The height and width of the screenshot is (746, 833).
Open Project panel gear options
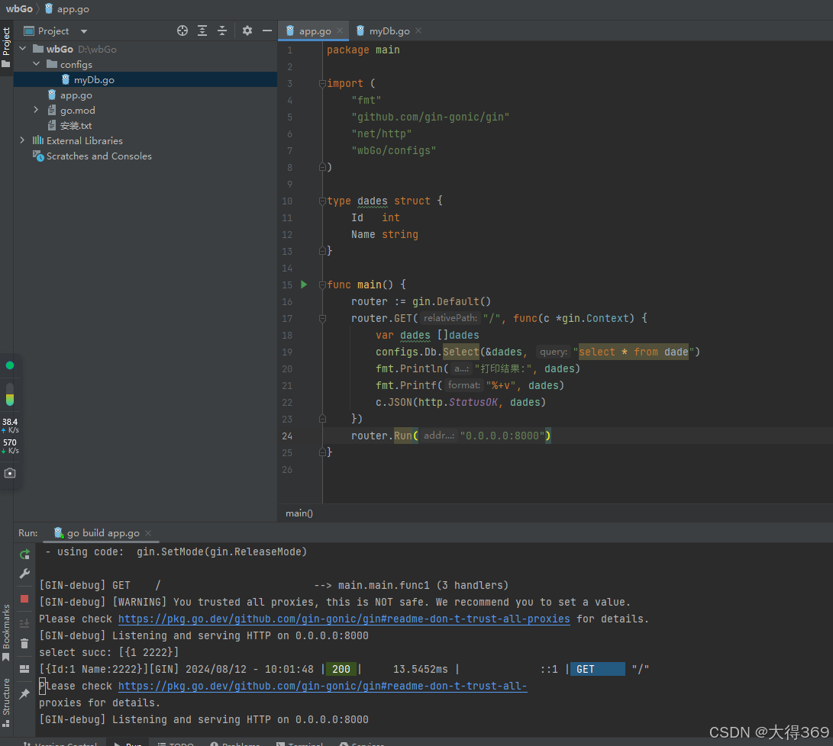point(247,31)
